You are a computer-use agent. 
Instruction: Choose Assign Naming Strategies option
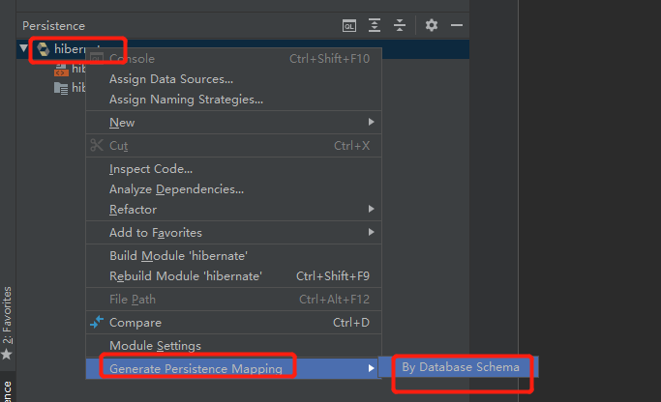[186, 100]
